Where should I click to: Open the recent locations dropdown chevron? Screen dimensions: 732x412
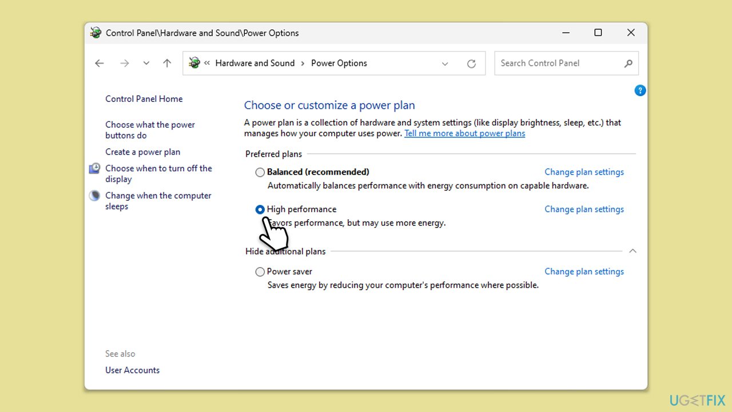click(146, 64)
